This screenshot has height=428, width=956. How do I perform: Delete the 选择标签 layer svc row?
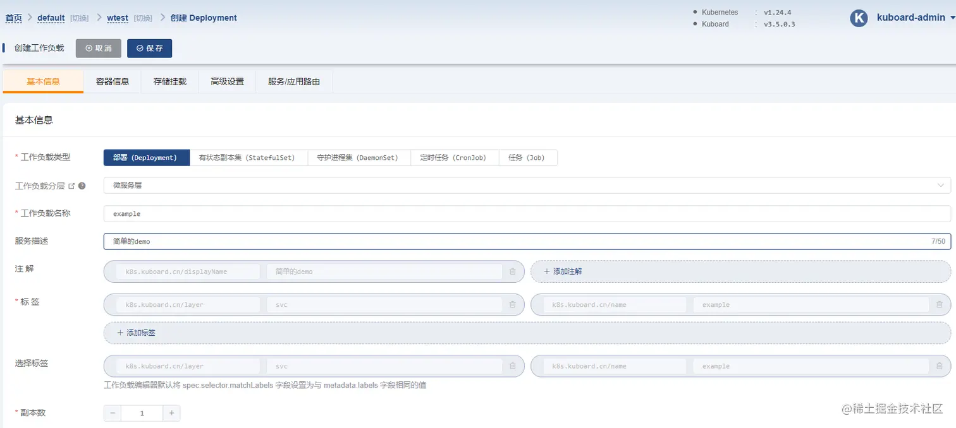[512, 366]
